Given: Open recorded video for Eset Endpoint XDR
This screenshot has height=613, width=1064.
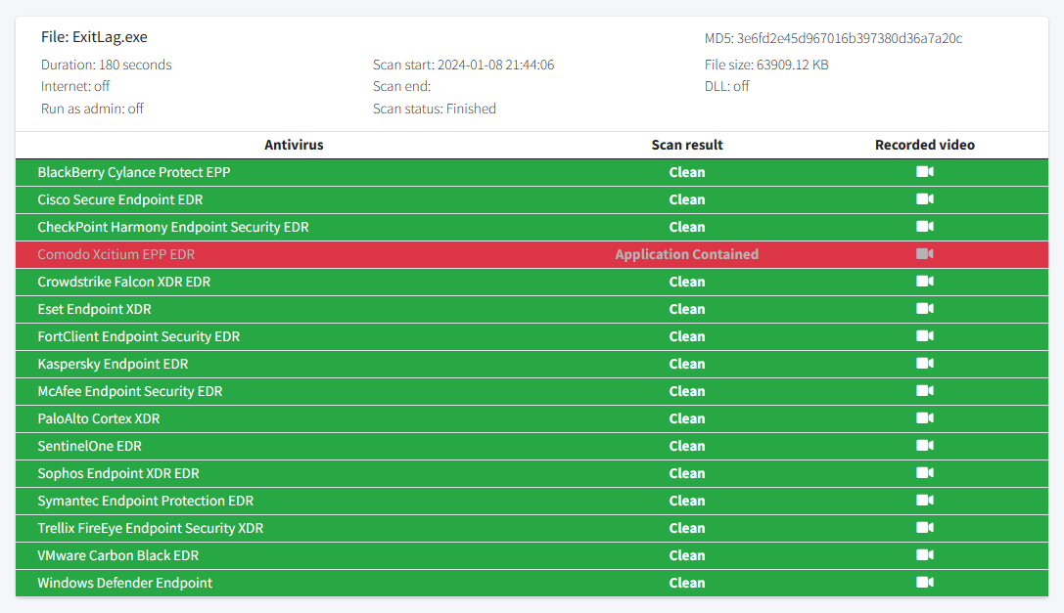Looking at the screenshot, I should click(x=925, y=309).
